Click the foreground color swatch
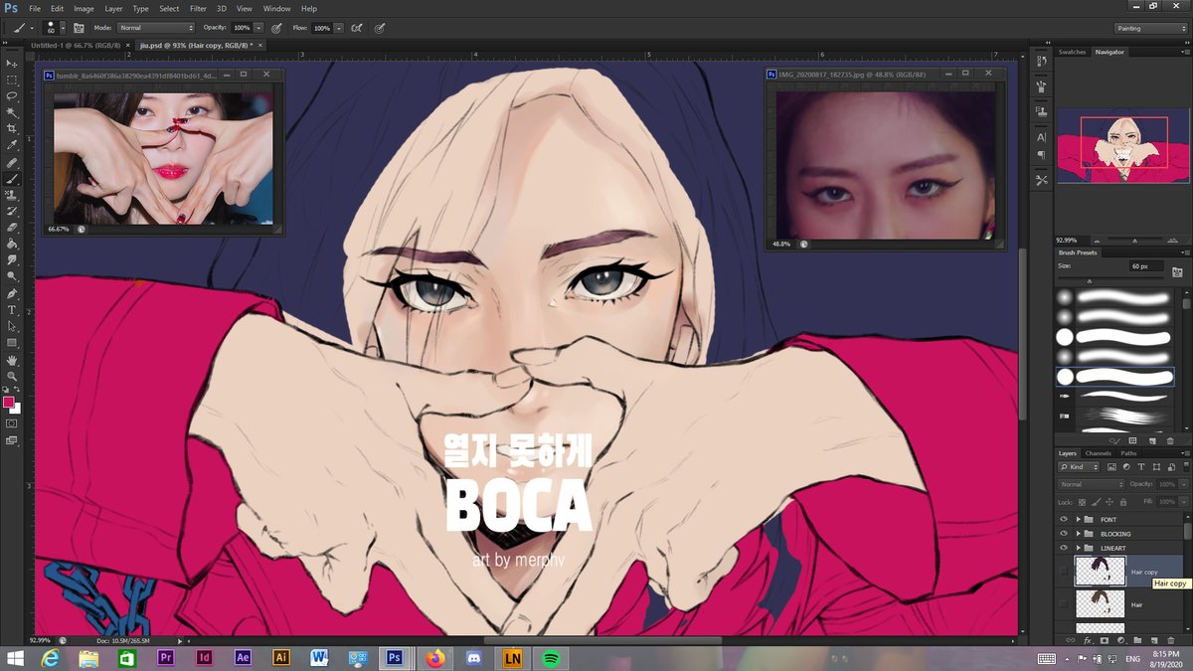Screen dimensions: 1193x671 pyautogui.click(x=9, y=402)
